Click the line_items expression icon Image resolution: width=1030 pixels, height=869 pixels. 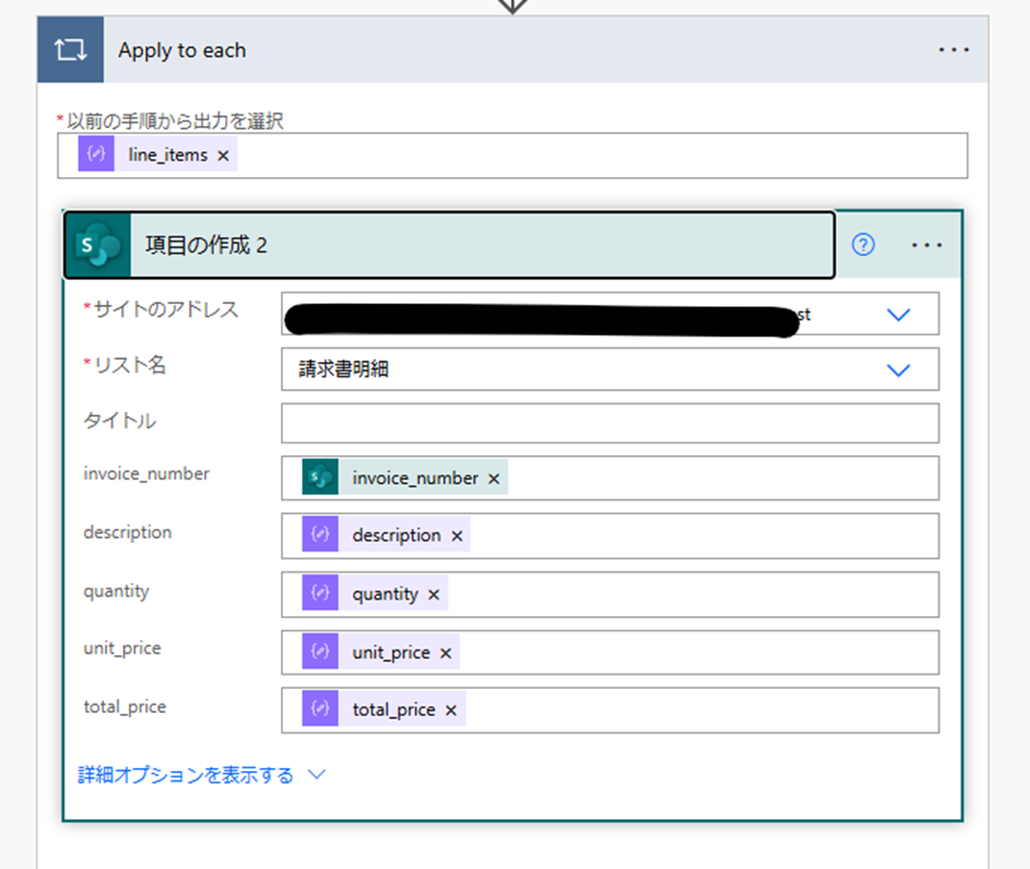tap(96, 154)
